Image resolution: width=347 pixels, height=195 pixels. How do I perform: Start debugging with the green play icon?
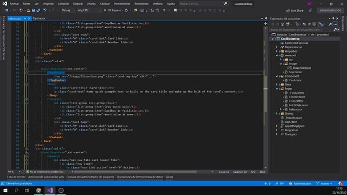click(105, 10)
